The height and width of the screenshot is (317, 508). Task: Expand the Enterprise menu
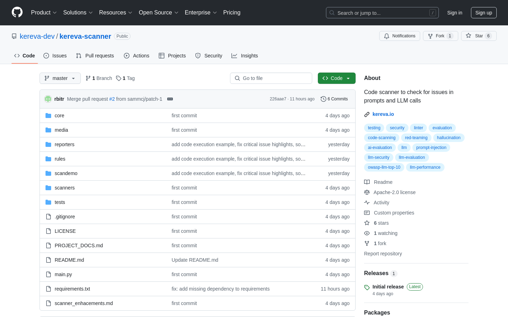[201, 13]
